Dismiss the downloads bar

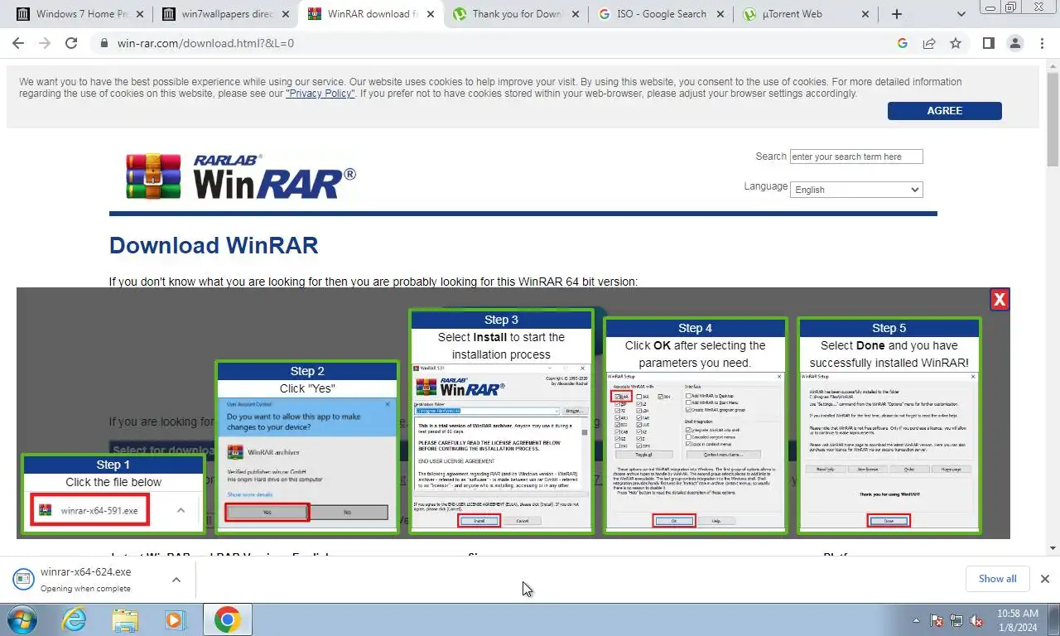(x=1044, y=579)
